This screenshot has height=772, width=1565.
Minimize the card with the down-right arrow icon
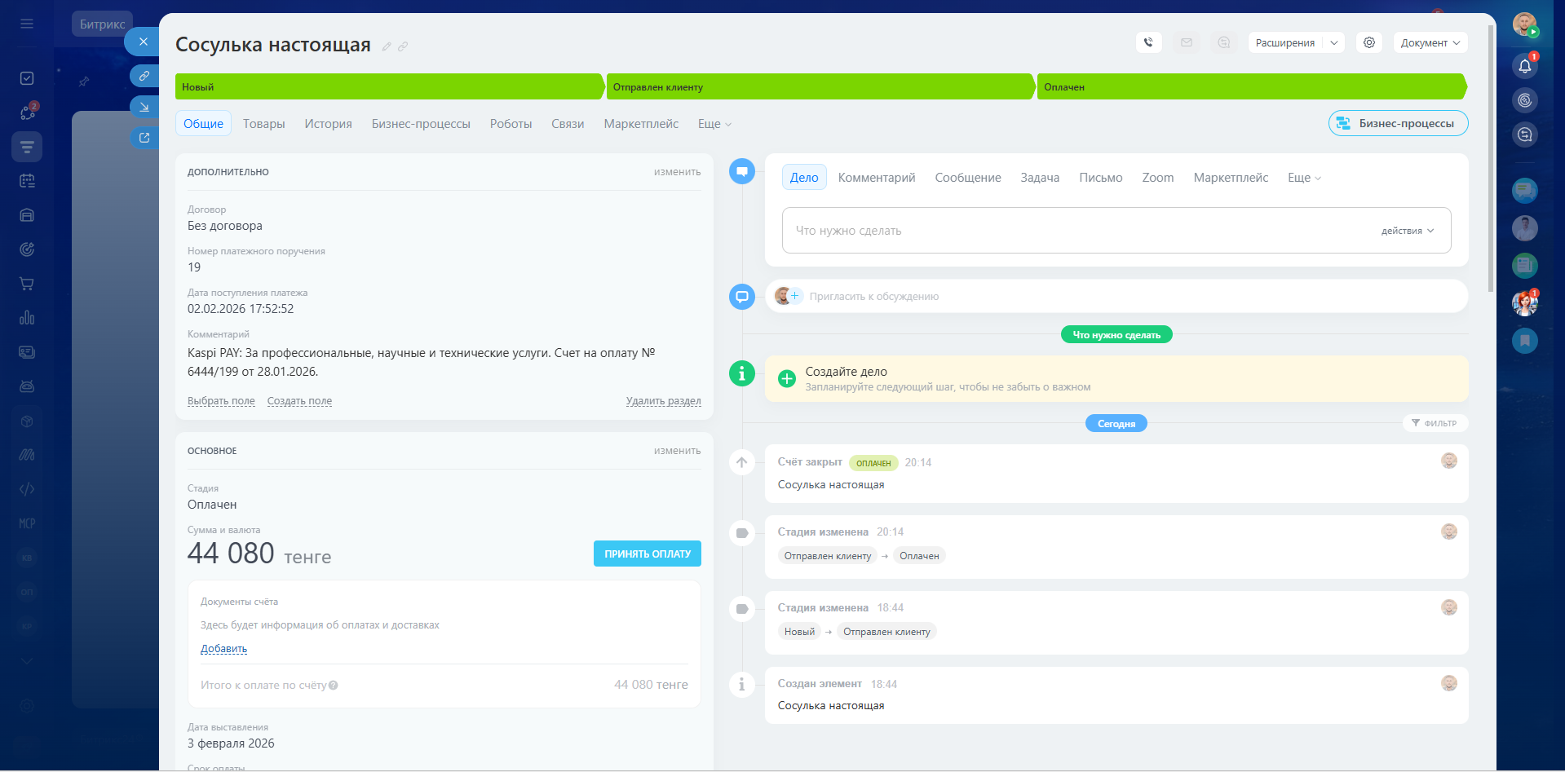144,107
